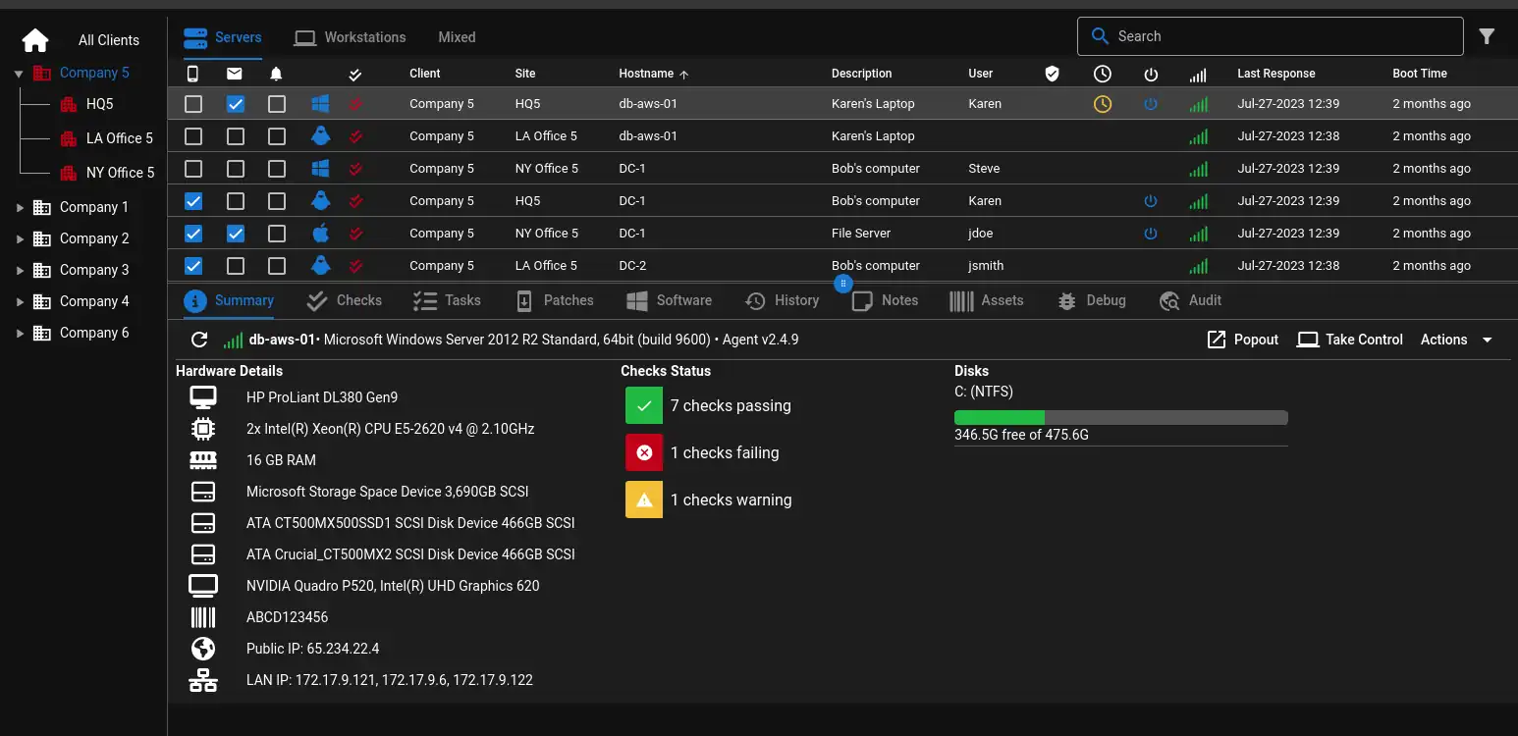Click the green checks passing icon
Image resolution: width=1518 pixels, height=736 pixels.
point(644,405)
